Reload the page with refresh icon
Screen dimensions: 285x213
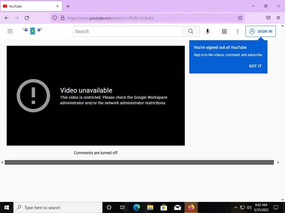pyautogui.click(x=27, y=18)
